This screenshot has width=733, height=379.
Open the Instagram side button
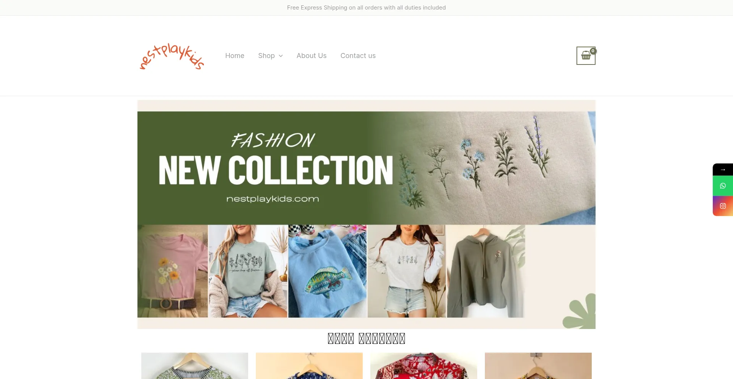723,206
